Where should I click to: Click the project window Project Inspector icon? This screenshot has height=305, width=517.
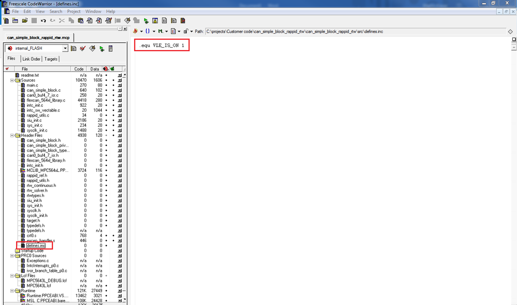(111, 49)
